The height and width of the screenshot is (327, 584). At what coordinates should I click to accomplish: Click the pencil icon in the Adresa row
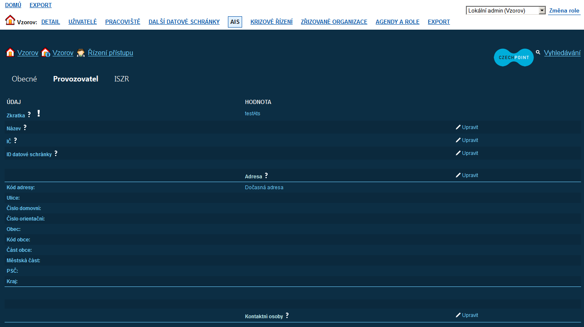click(458, 175)
